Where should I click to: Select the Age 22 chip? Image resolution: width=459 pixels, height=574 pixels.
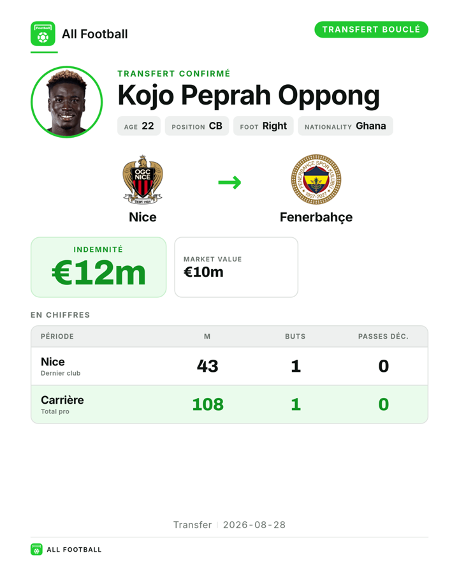tap(139, 126)
